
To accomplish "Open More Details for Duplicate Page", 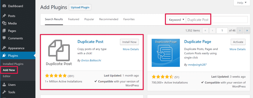I will pyautogui.click(x=238, y=49).
